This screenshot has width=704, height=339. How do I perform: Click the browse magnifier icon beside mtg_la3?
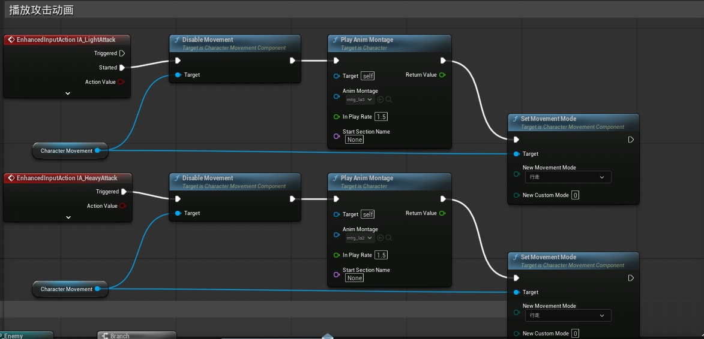pos(389,99)
